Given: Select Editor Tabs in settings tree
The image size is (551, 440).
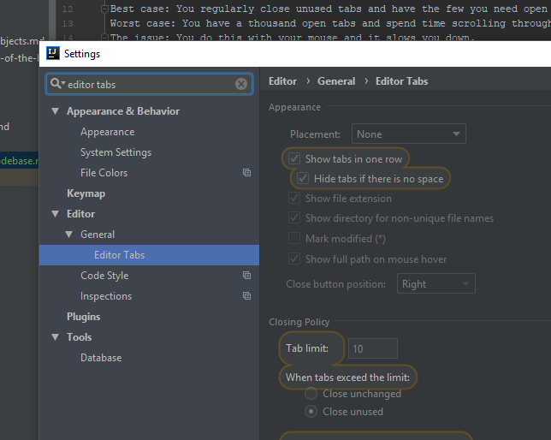Looking at the screenshot, I should click(x=149, y=255).
